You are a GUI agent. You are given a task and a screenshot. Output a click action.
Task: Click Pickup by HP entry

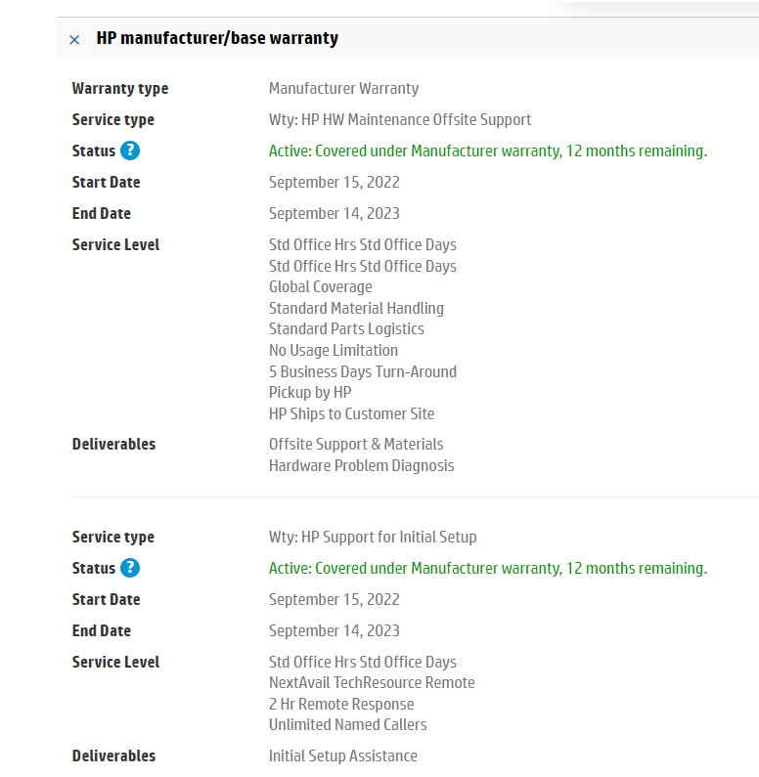pos(309,392)
